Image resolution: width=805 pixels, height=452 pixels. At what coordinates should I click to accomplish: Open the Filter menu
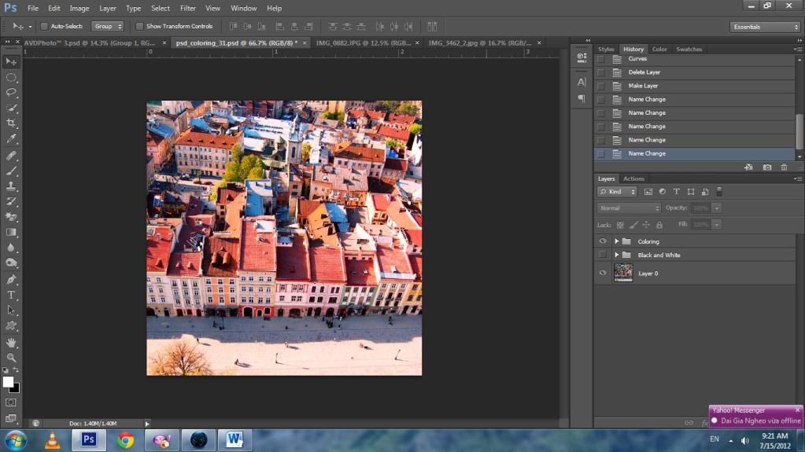[x=188, y=8]
